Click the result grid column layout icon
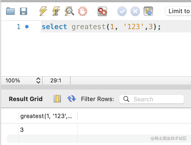 click(x=57, y=99)
